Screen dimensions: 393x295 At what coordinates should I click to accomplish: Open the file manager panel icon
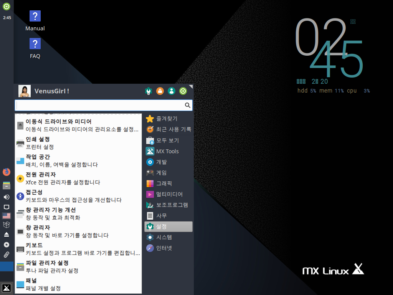pyautogui.click(x=7, y=186)
